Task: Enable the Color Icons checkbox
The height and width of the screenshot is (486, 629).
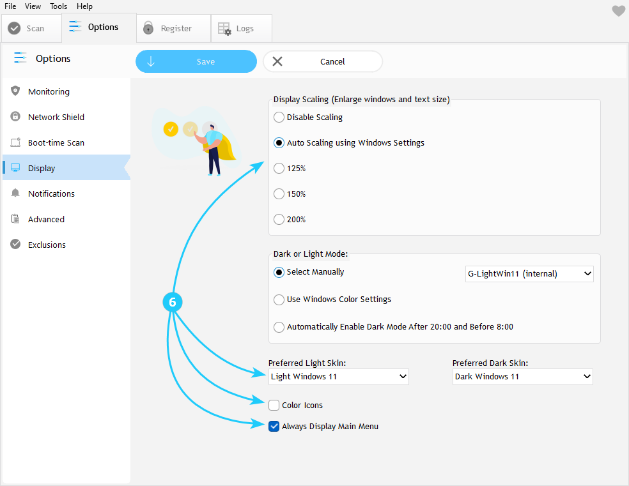Action: coord(274,405)
